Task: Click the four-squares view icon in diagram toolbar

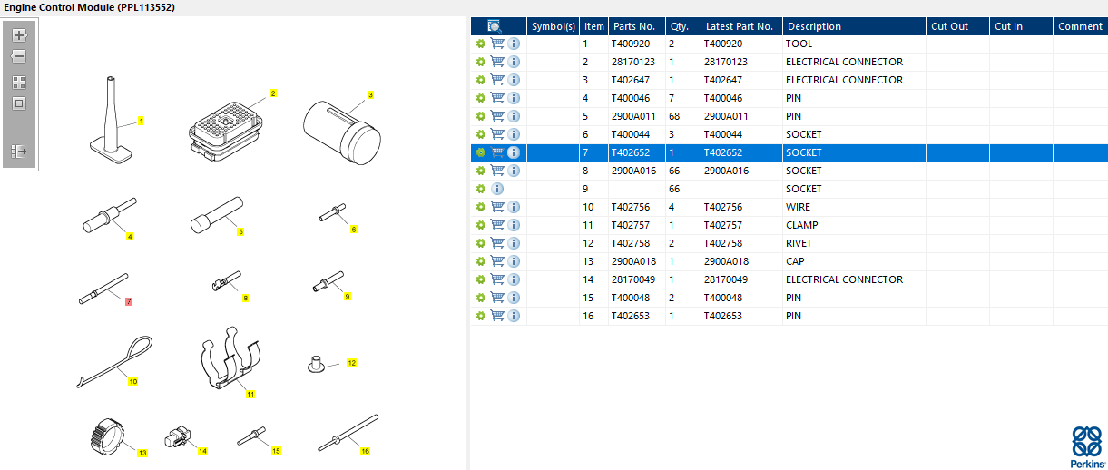Action: click(19, 82)
